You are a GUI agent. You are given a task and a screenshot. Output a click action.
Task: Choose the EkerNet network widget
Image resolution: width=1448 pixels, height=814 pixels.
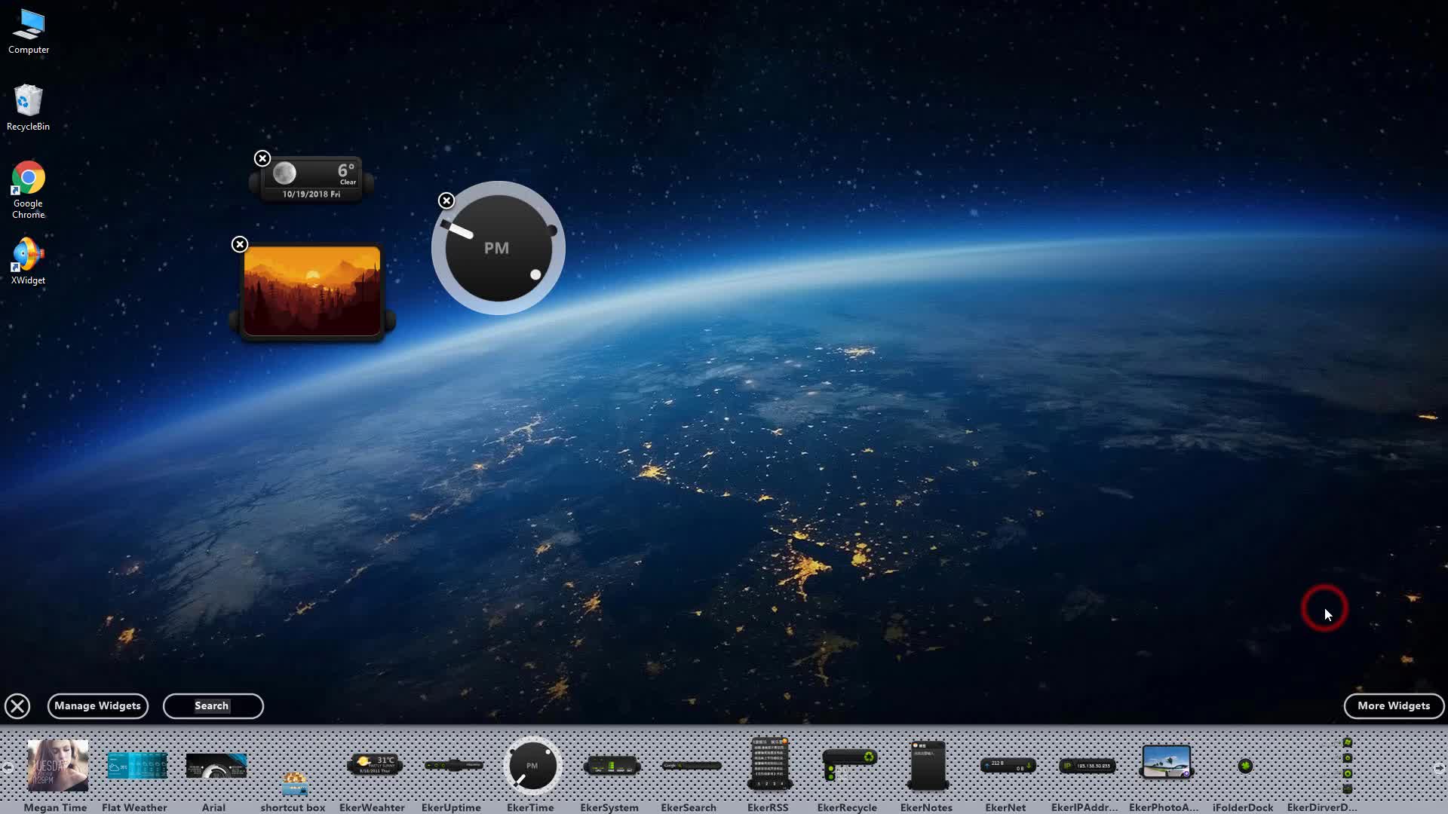[x=1007, y=766]
